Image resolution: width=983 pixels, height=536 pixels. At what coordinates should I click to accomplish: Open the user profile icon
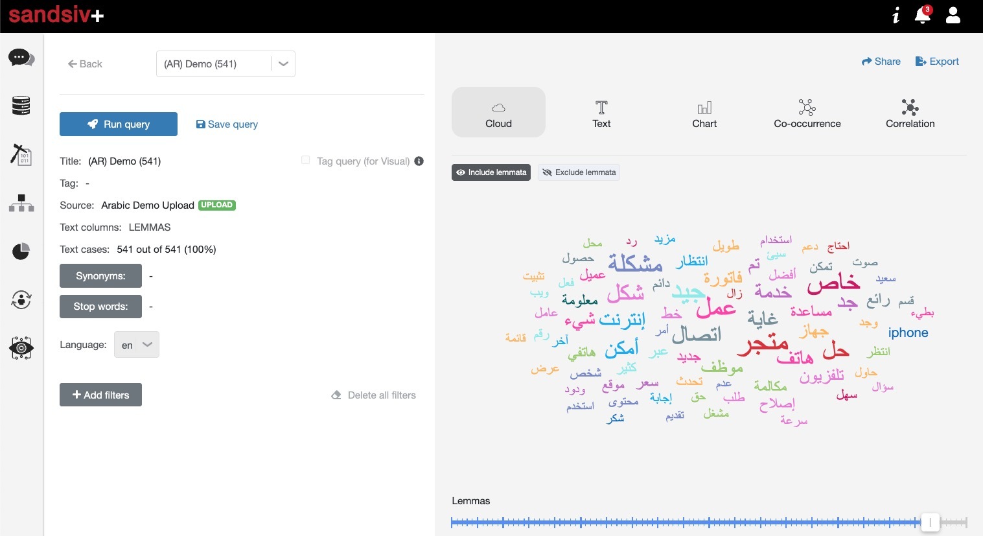click(x=953, y=16)
